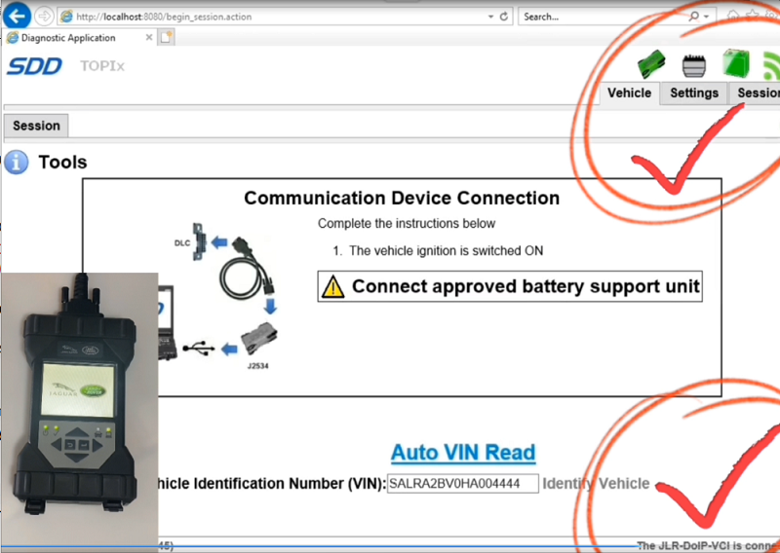
Task: Click the Communication Device Connection heading
Action: click(x=402, y=198)
